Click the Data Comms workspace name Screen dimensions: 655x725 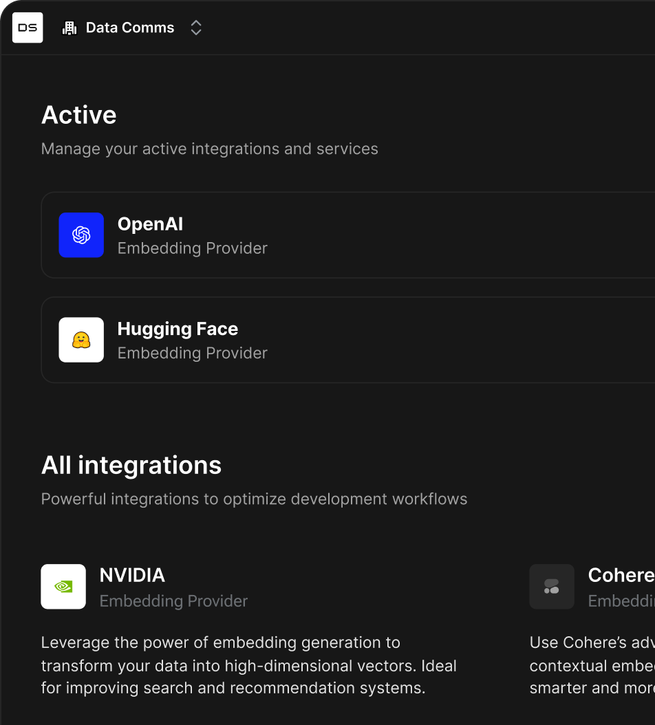129,28
